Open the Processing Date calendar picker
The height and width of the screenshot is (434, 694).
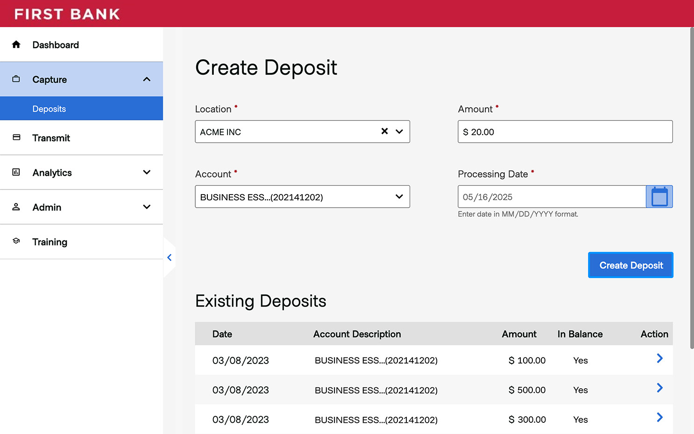click(x=659, y=196)
